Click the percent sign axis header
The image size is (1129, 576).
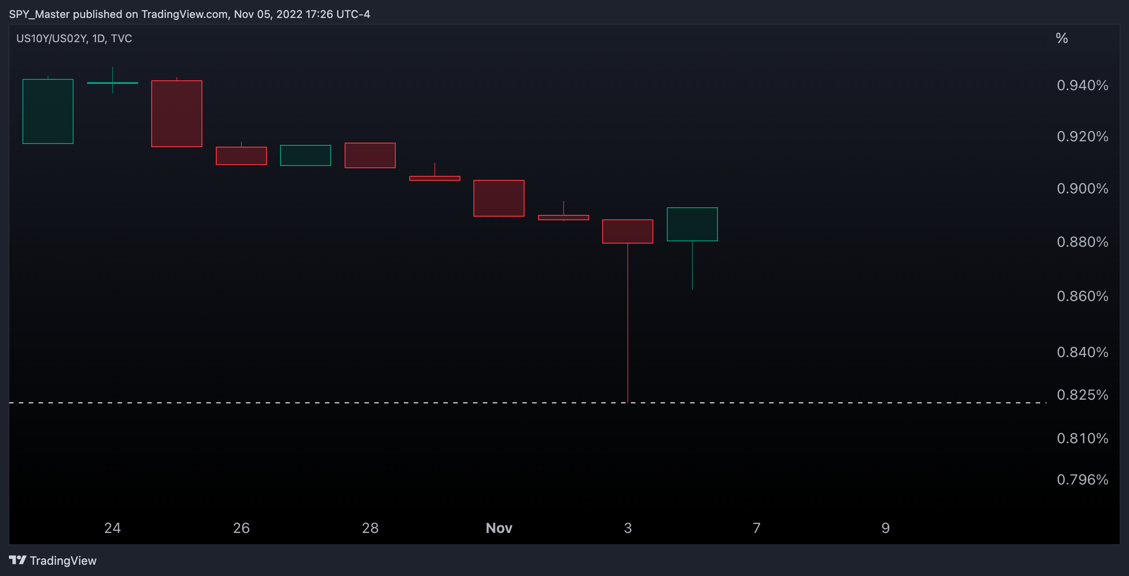tap(1062, 38)
